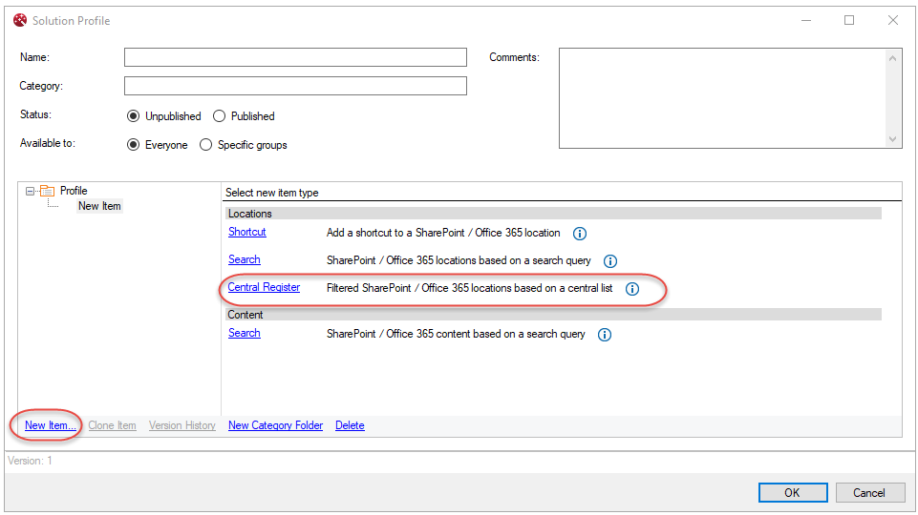Click info icon next to Shortcut description

coord(579,234)
